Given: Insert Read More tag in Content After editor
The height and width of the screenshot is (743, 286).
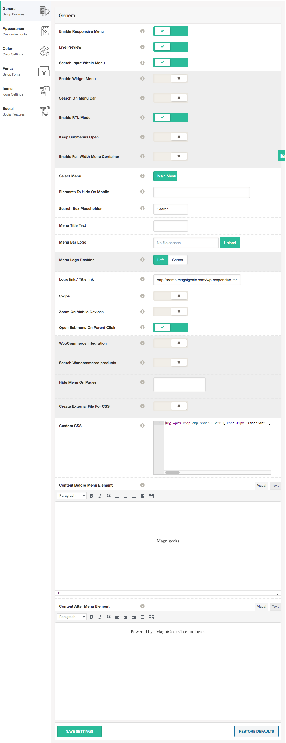Looking at the screenshot, I should 142,617.
